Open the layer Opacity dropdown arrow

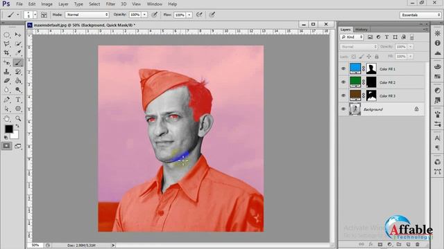click(x=410, y=46)
